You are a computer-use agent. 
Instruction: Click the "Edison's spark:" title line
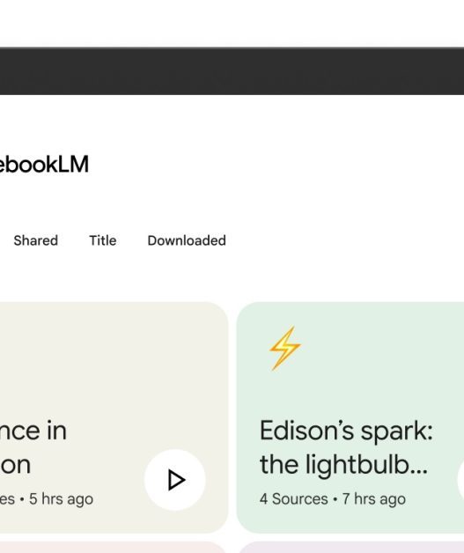(346, 431)
